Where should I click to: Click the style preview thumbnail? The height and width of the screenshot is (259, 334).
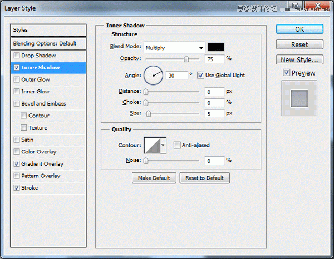coord(299,98)
